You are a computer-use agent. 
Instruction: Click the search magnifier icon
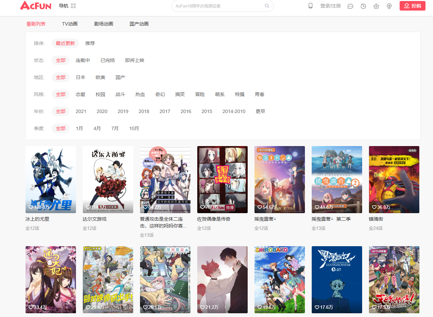coord(267,6)
